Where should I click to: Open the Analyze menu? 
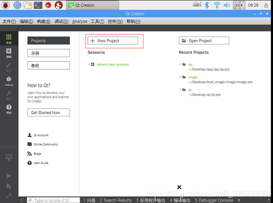[79, 21]
